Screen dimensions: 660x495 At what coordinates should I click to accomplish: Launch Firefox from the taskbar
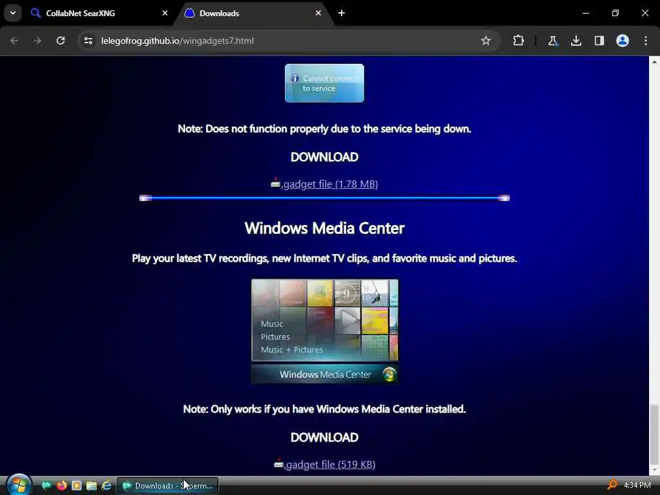pos(61,486)
